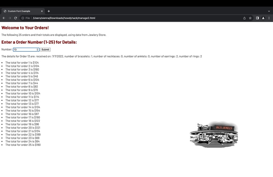Click 'The total for order 11 is $114'
Image resolution: width=273 pixels, height=177 pixels.
pos(22,97)
